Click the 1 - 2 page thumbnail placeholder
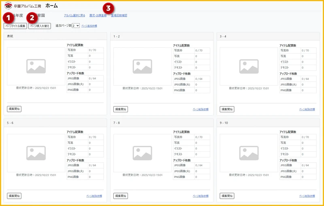Image resolution: width=324 pixels, height=206 pixels. tap(143, 67)
